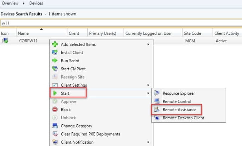Expand the Client Notification submenu arrow

(148, 142)
